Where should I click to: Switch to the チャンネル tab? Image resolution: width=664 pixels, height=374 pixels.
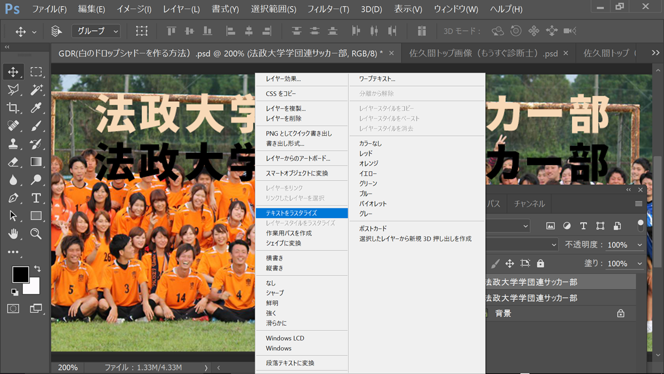click(529, 203)
